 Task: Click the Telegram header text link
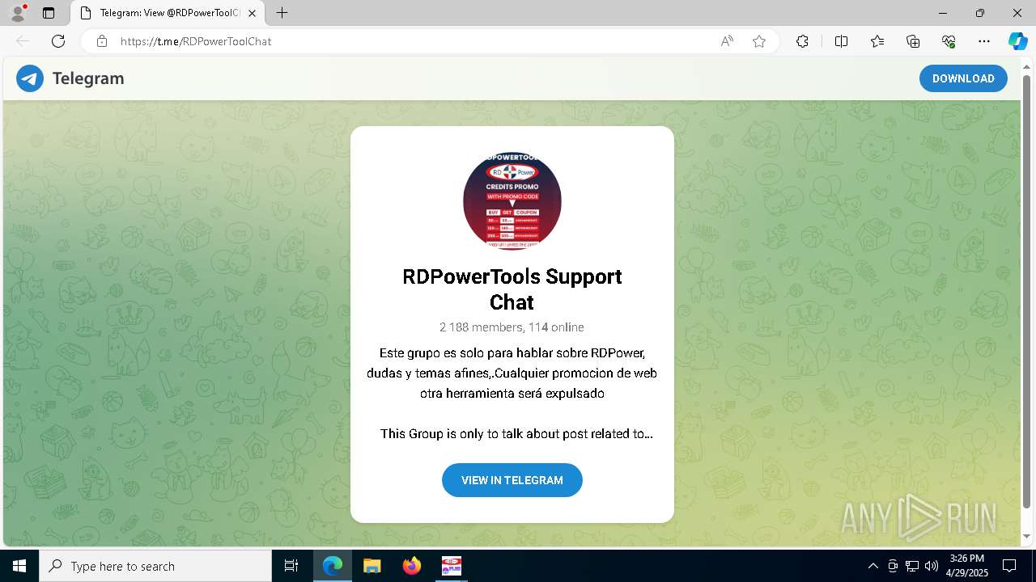pyautogui.click(x=88, y=78)
